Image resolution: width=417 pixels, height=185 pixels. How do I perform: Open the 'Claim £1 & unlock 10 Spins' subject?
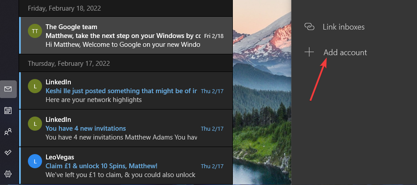pyautogui.click(x=101, y=166)
